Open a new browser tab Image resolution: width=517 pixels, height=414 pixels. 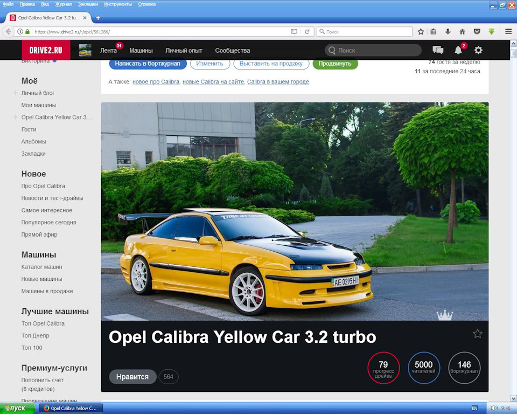coord(98,18)
